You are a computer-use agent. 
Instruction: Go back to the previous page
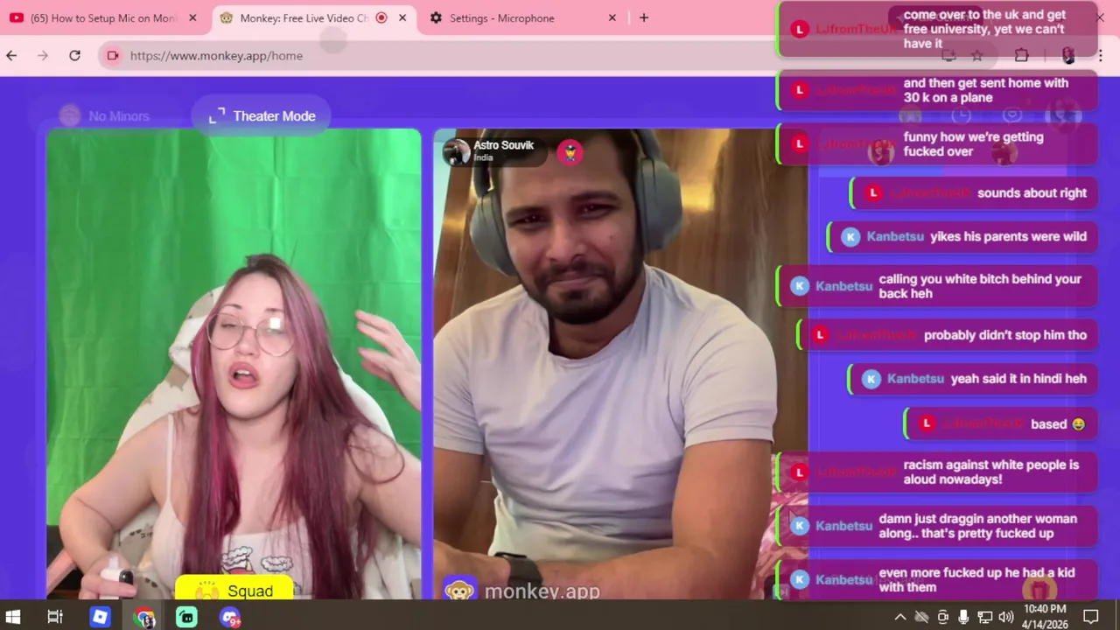[x=11, y=55]
